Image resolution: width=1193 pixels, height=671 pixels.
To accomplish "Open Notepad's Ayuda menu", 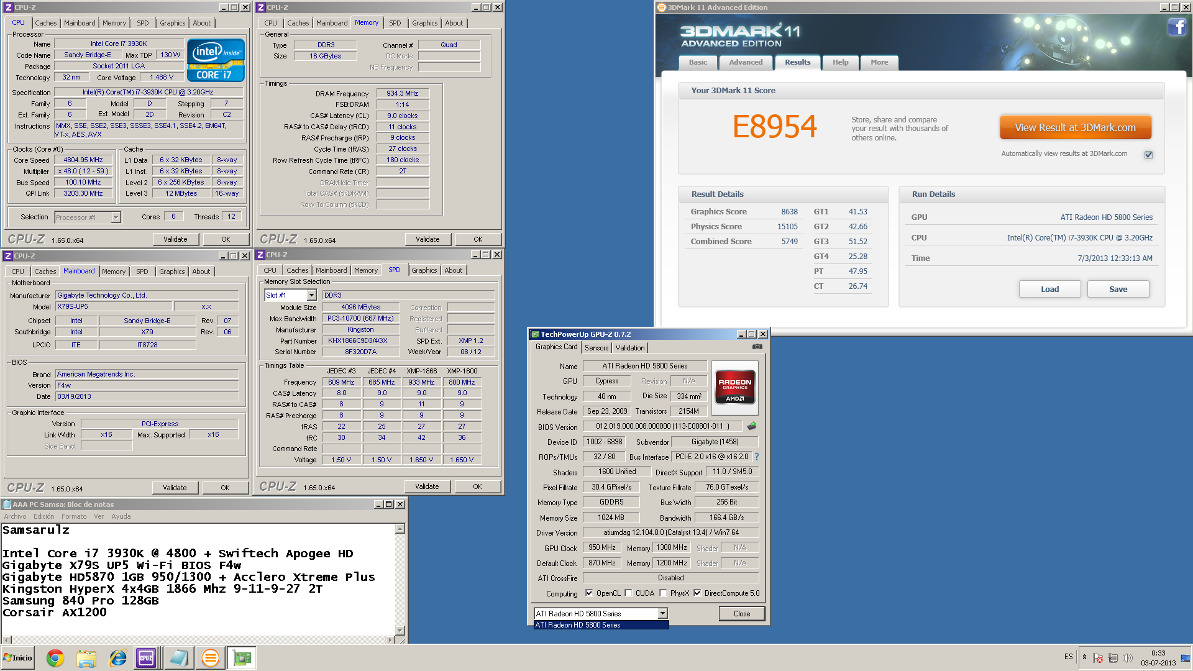I will [121, 516].
